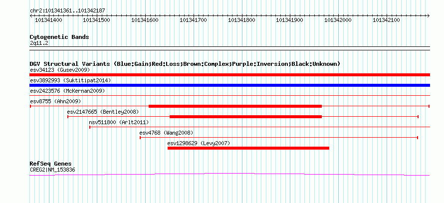Screen dimensions: 444x203
Task: Click the chr2:101341361..101342187 region label
Action: [67, 10]
